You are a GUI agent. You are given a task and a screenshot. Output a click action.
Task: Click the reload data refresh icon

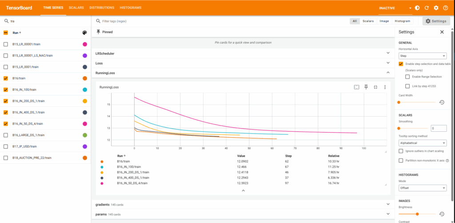click(427, 8)
